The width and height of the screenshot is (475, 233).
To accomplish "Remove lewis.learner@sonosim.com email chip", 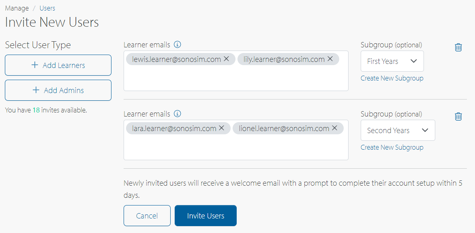I will (x=227, y=59).
